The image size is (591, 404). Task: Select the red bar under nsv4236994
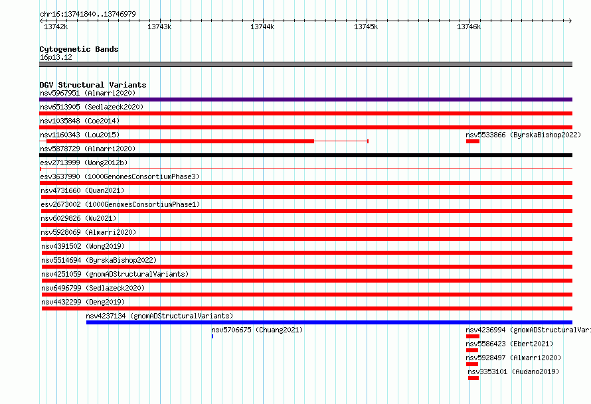pos(473,336)
